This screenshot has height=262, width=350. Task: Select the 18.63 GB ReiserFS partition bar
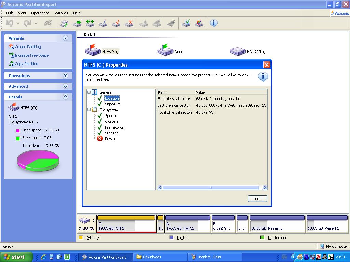(x=277, y=224)
